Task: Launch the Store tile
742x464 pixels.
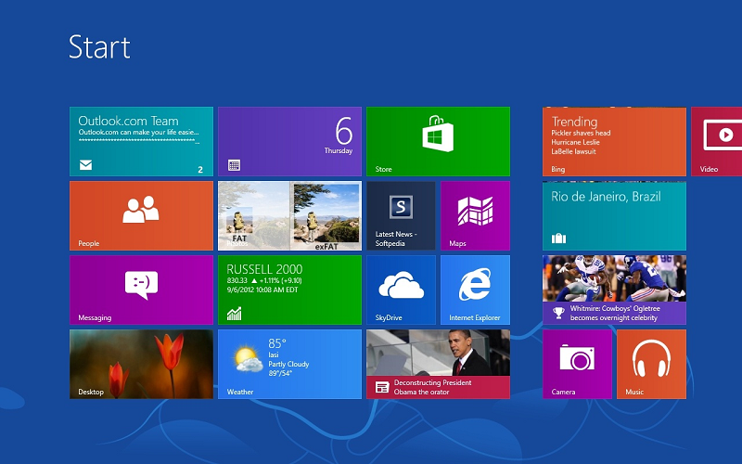Action: [x=438, y=142]
